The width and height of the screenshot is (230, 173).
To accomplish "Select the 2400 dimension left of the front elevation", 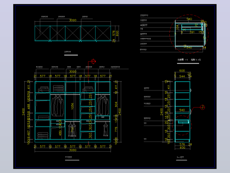I will 23,112.
